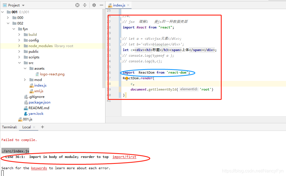This screenshot has height=176, width=286.
Task: Click the keywords link in terminal
Action: [x=39, y=168]
